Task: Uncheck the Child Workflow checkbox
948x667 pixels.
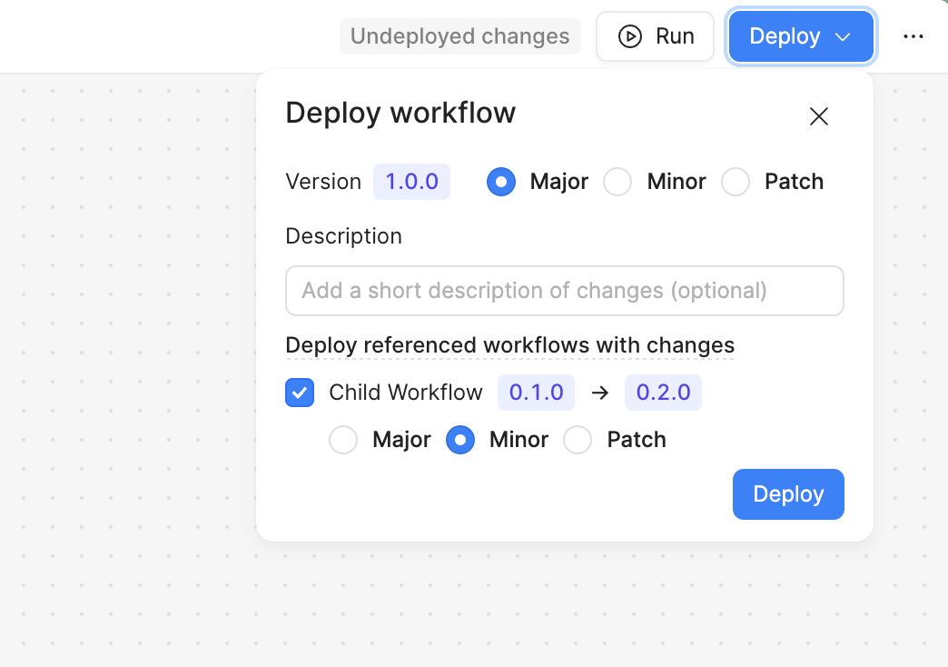Action: (x=300, y=393)
